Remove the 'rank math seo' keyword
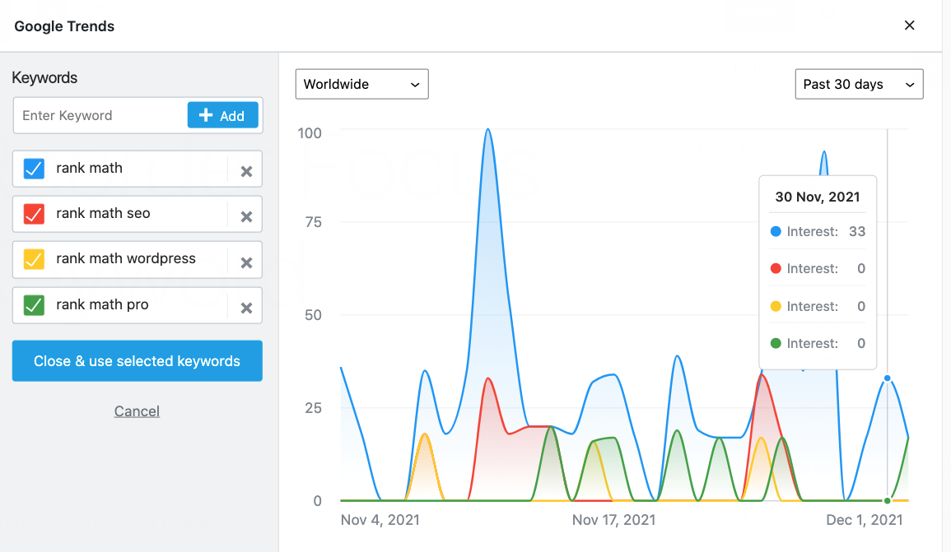 [246, 217]
